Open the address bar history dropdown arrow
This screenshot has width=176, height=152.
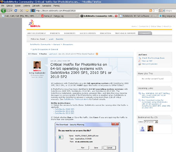[157, 10]
